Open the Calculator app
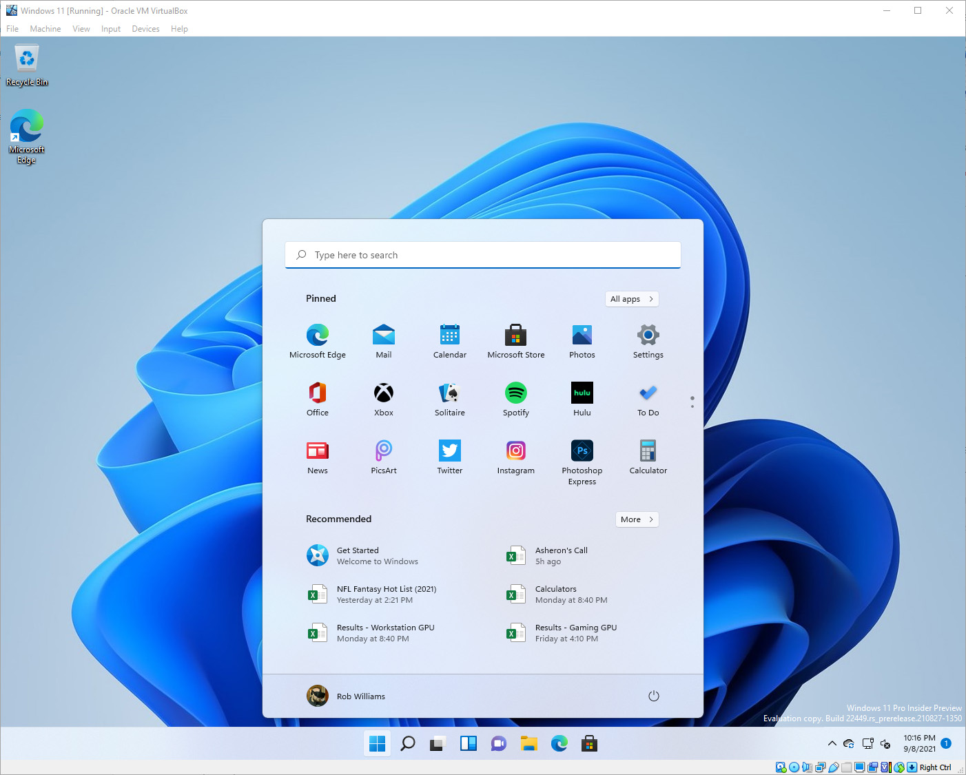 click(648, 457)
